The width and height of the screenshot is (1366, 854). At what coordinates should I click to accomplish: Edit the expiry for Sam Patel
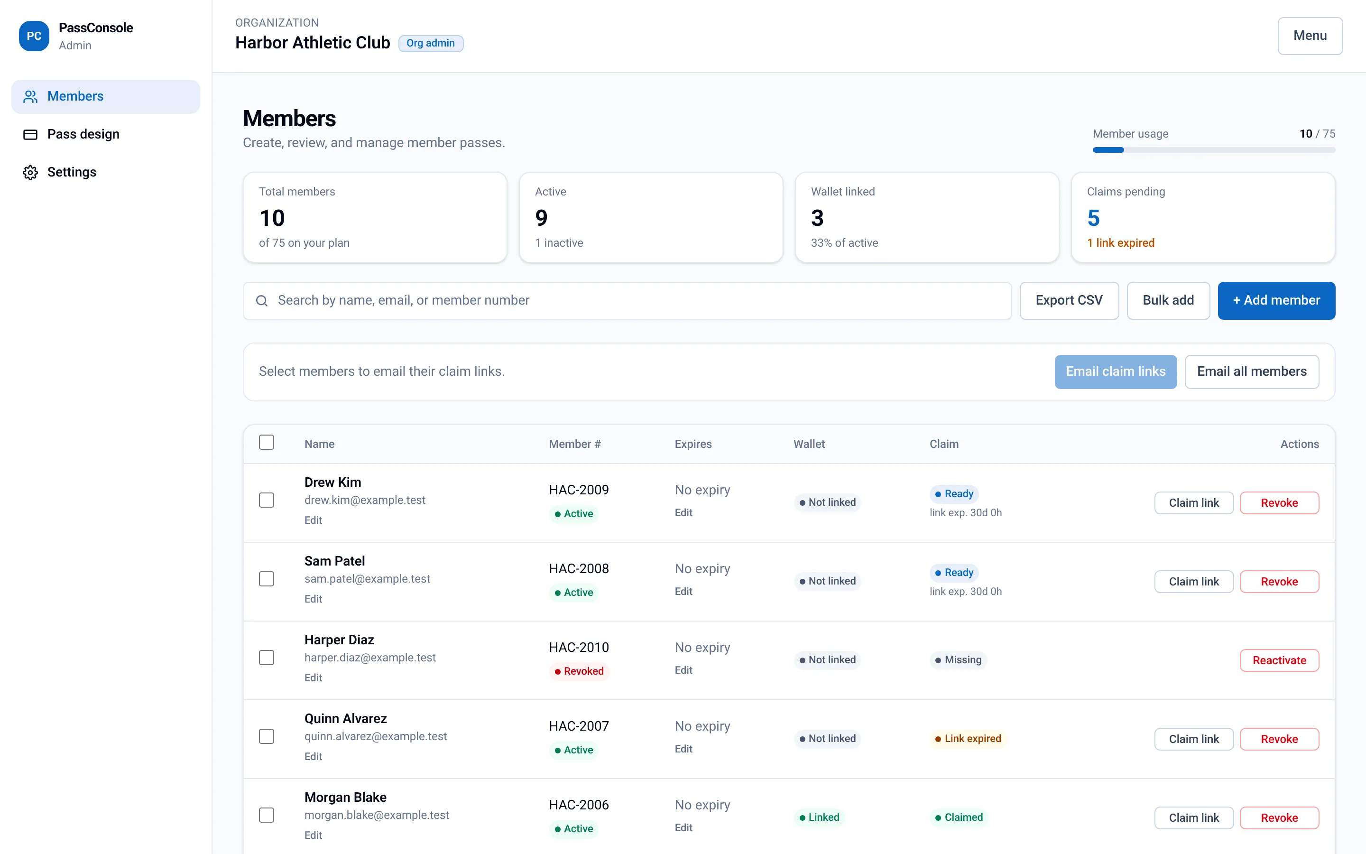683,591
